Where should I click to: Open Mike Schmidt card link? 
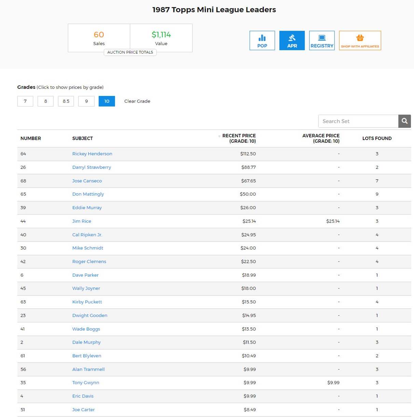click(x=88, y=248)
